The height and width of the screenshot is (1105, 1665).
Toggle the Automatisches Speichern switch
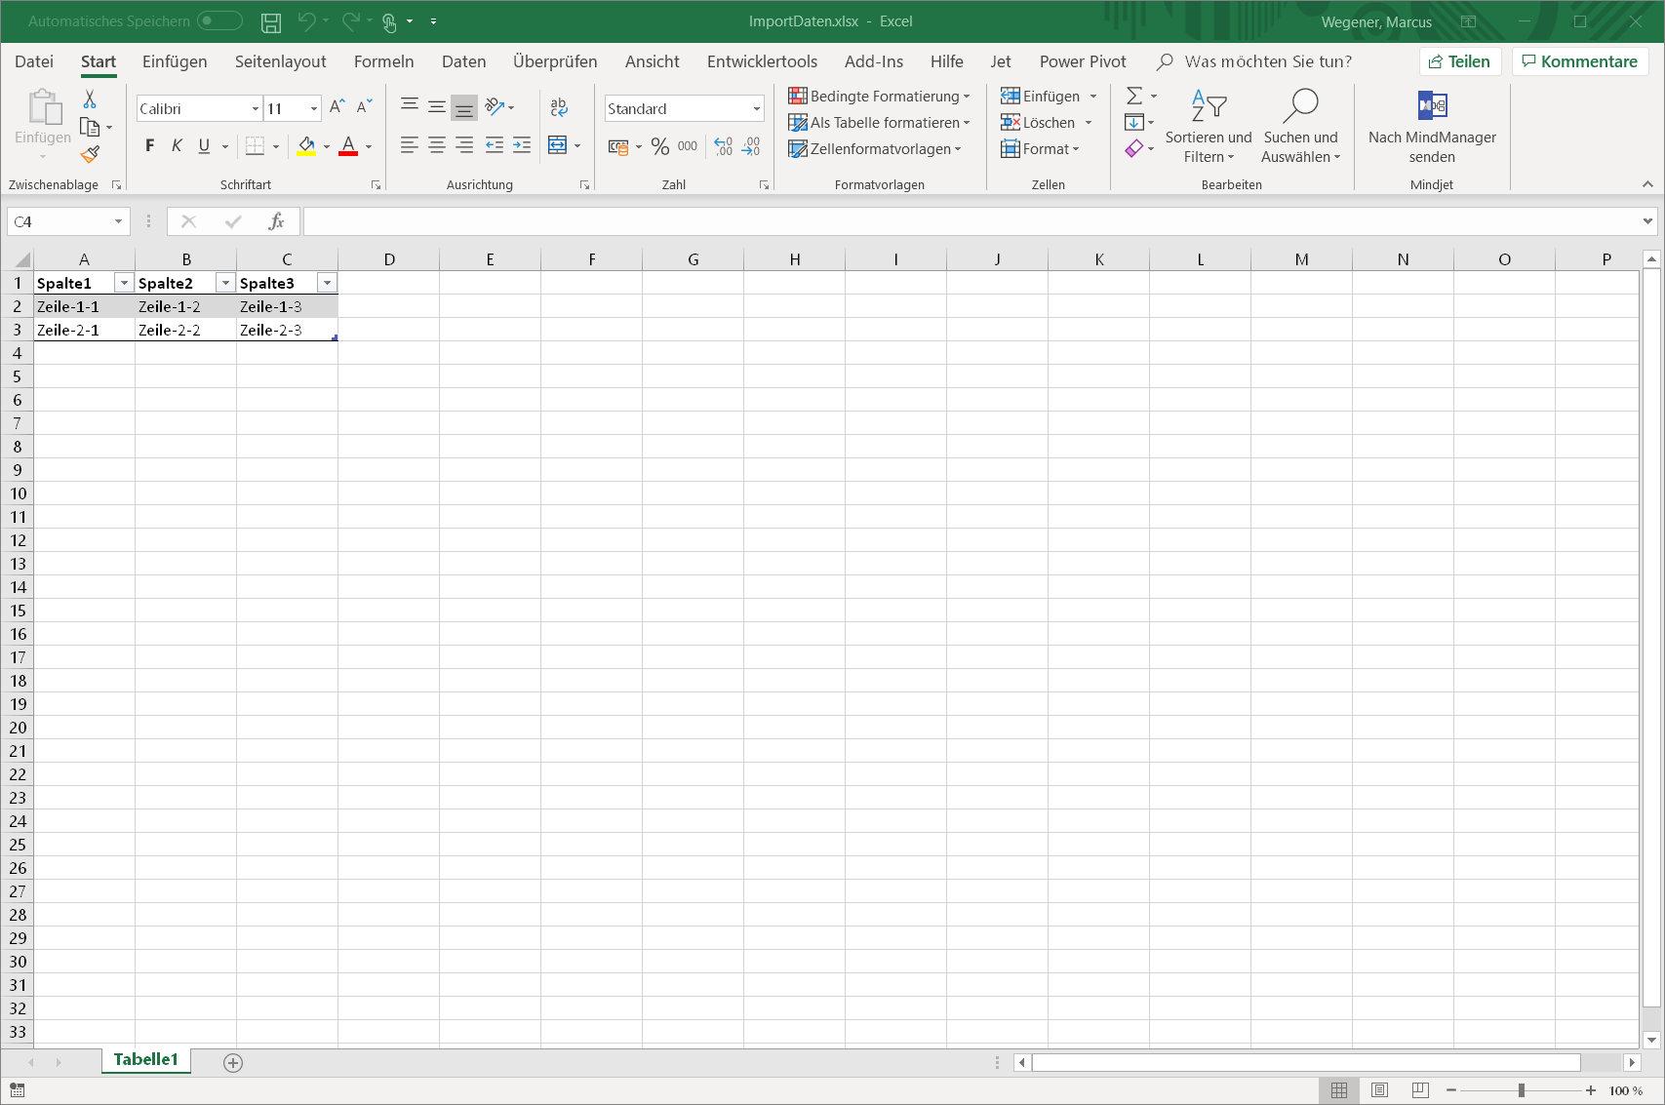coord(219,20)
